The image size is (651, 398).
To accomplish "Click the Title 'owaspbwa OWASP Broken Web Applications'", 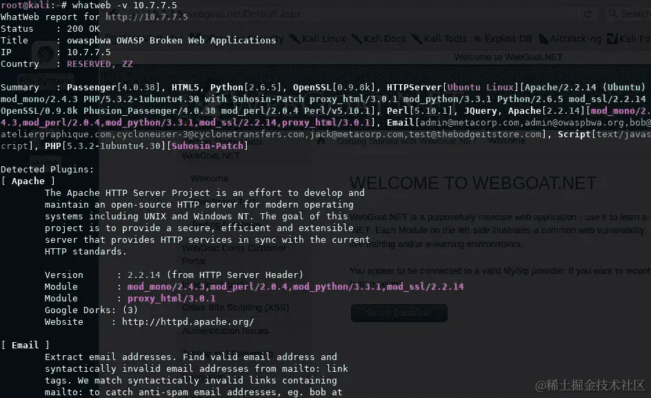I will [x=172, y=40].
